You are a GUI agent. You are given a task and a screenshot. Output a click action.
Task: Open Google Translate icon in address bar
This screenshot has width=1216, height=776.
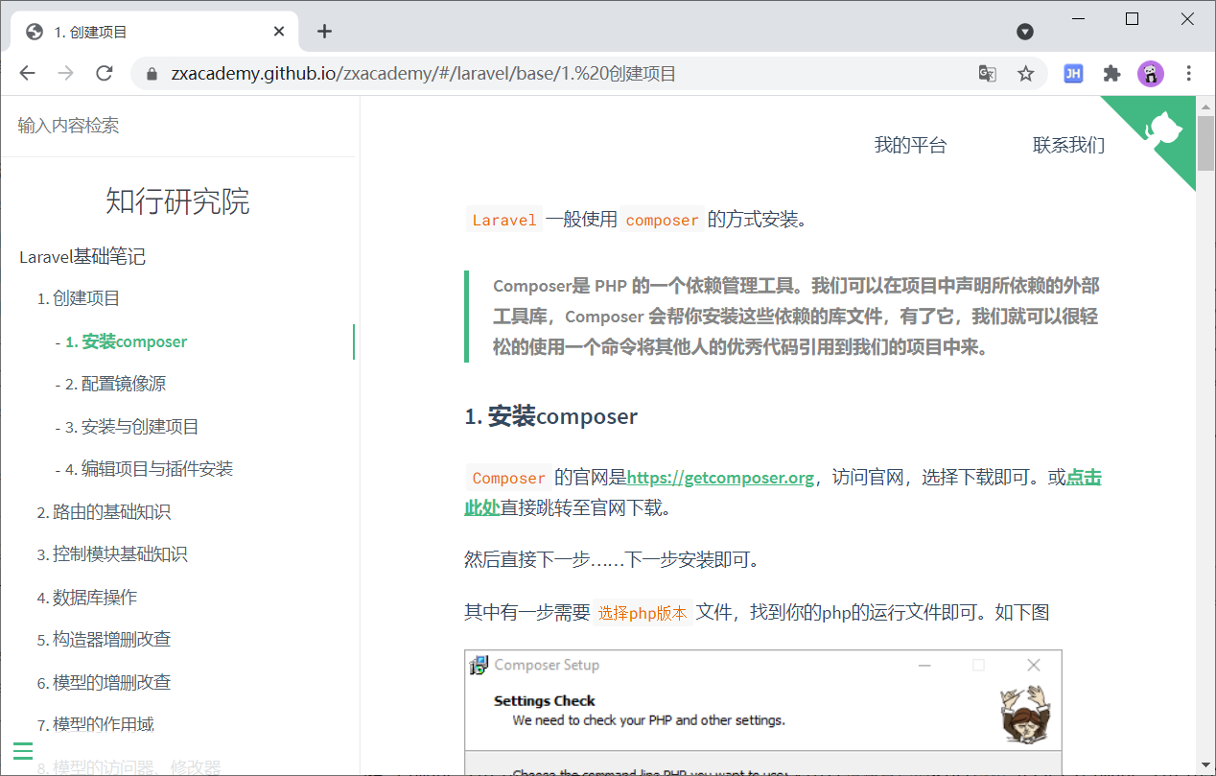(987, 73)
